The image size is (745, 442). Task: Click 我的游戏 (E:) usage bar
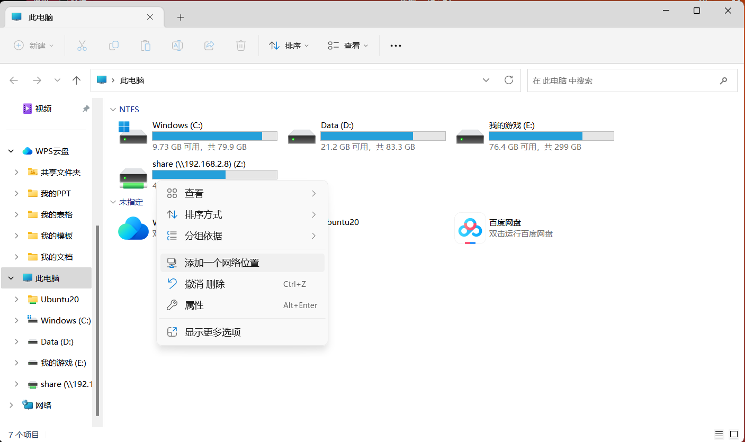(x=551, y=136)
